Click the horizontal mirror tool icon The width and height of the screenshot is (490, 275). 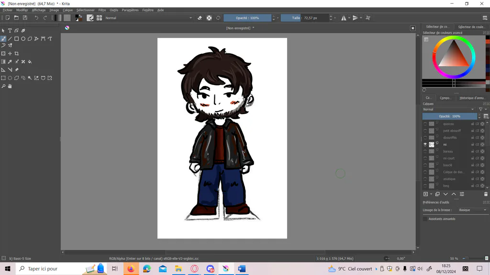[344, 18]
